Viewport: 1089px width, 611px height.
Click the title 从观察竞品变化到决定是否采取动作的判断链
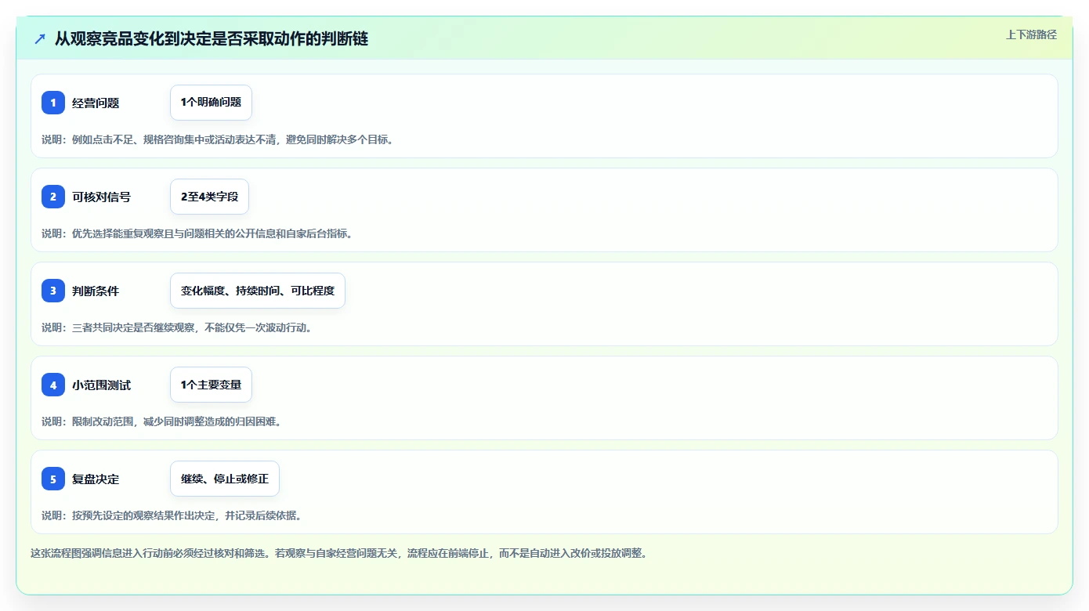(x=212, y=38)
